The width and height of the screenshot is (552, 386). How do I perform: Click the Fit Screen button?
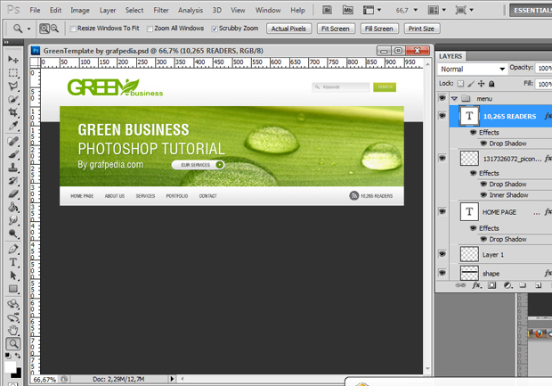point(336,29)
